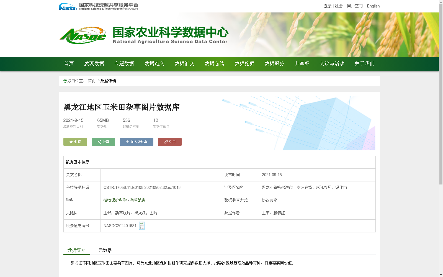Click the 引用 cite button
Screen dimensions: 443x277
coord(170,142)
